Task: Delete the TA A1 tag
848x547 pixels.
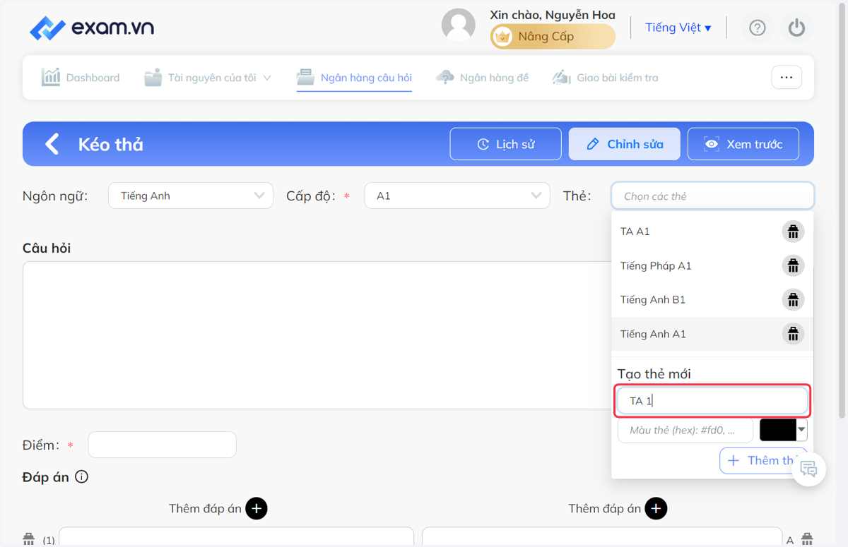Action: 793,232
